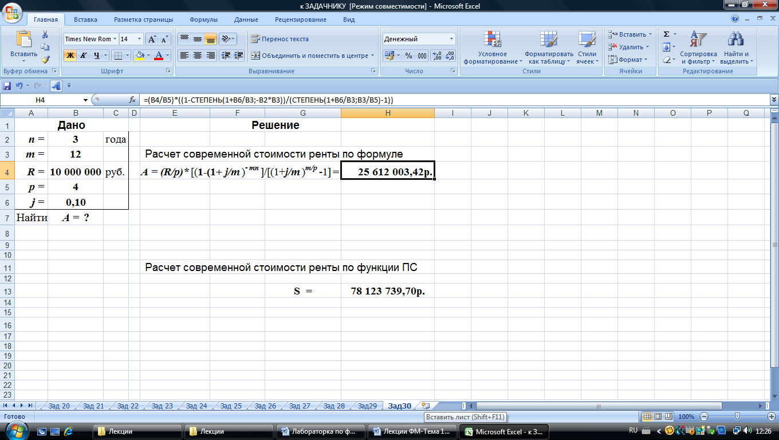Screen dimensions: 779x440
Task: Open the Разметка страницы ribbon tab
Action: pos(143,19)
